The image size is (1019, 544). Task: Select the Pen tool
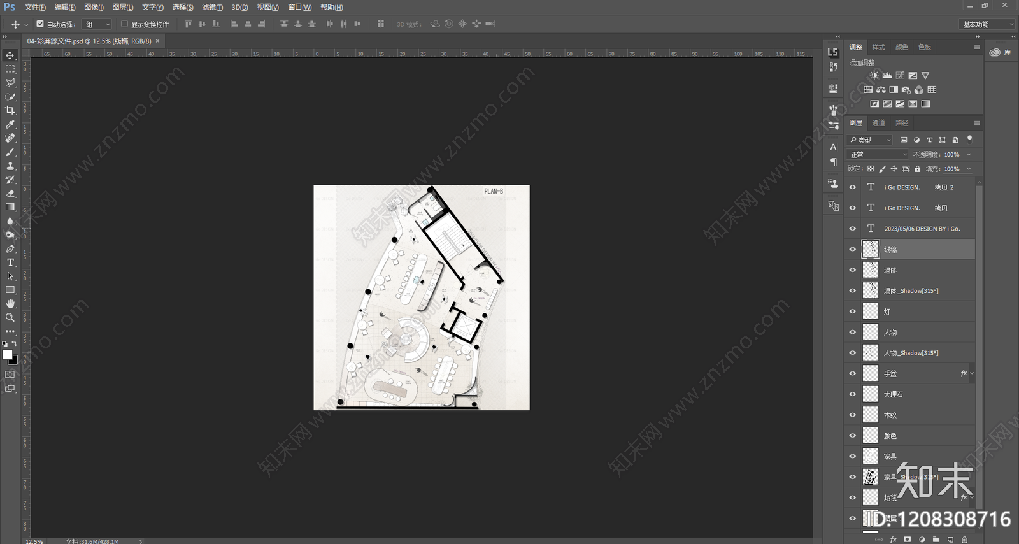[x=10, y=248]
